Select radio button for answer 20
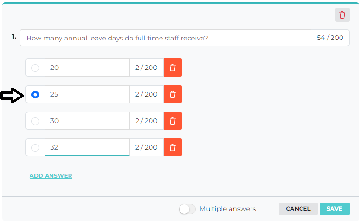 pos(35,68)
